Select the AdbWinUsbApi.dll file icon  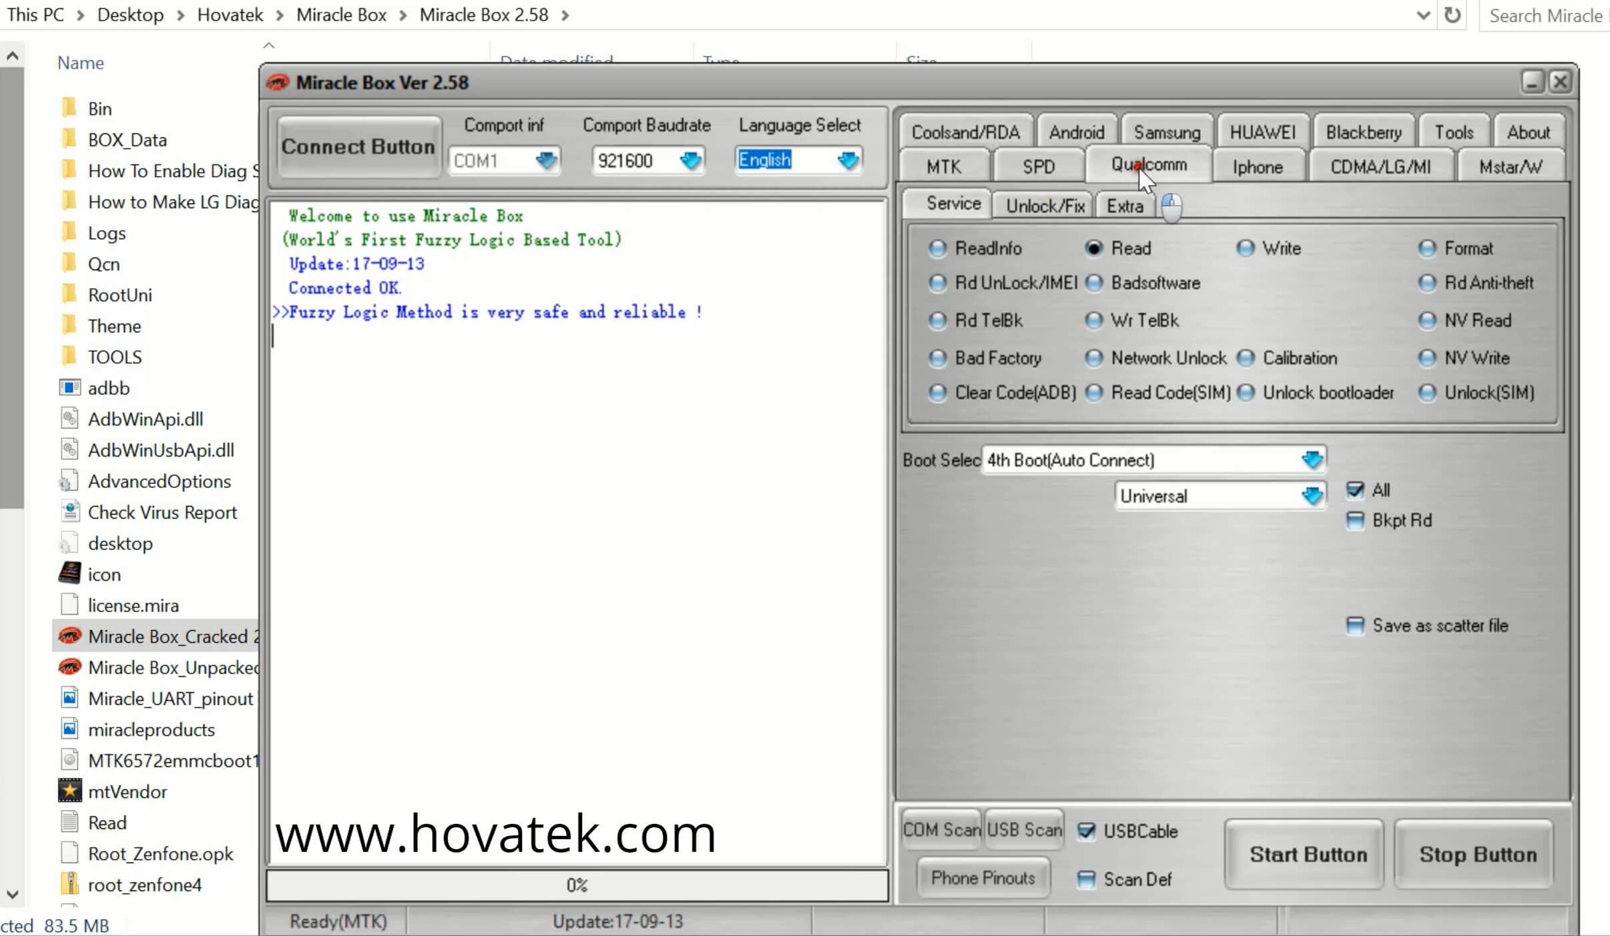click(69, 449)
